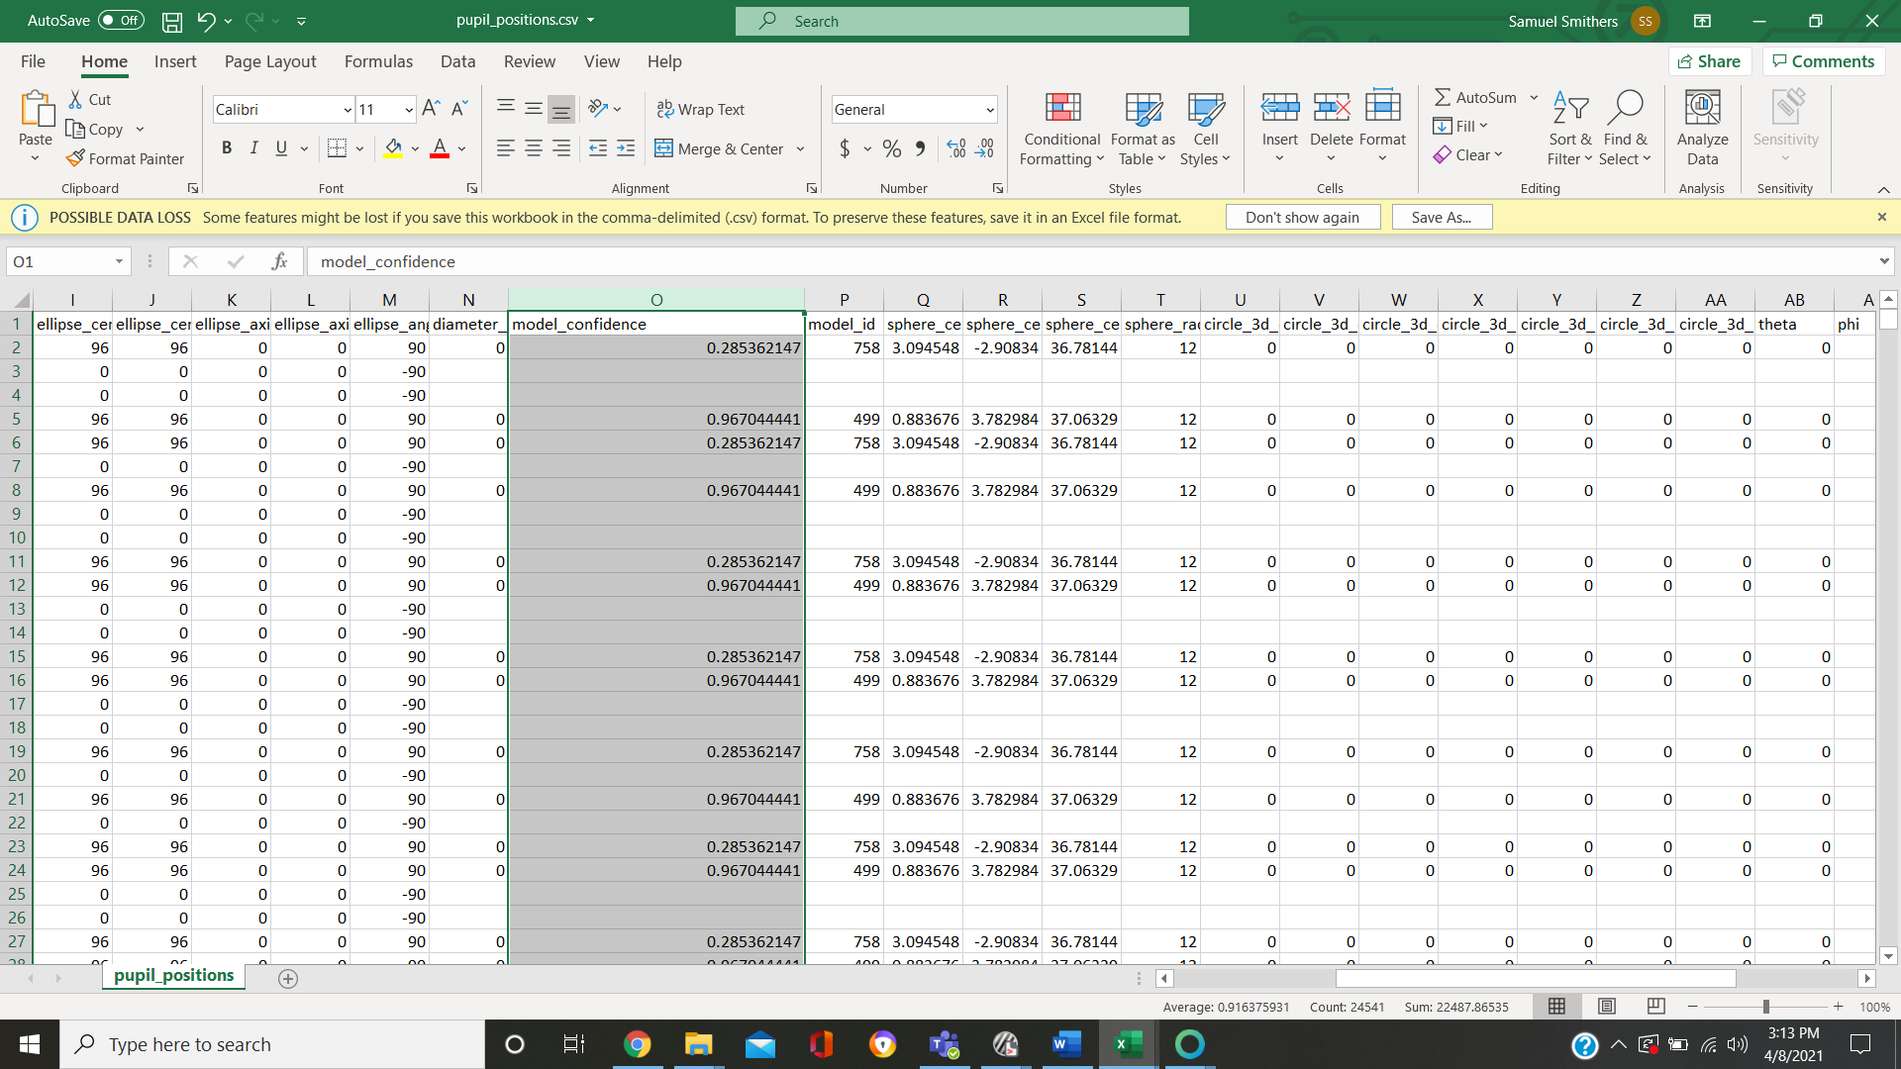Toggle Italic formatting
Screen dimensions: 1901x1069
pos(253,148)
